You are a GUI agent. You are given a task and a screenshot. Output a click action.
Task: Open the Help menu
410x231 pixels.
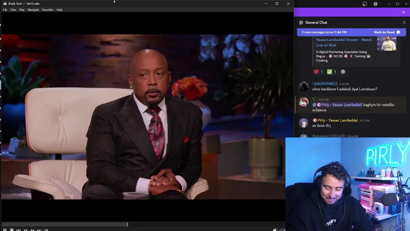click(x=60, y=10)
